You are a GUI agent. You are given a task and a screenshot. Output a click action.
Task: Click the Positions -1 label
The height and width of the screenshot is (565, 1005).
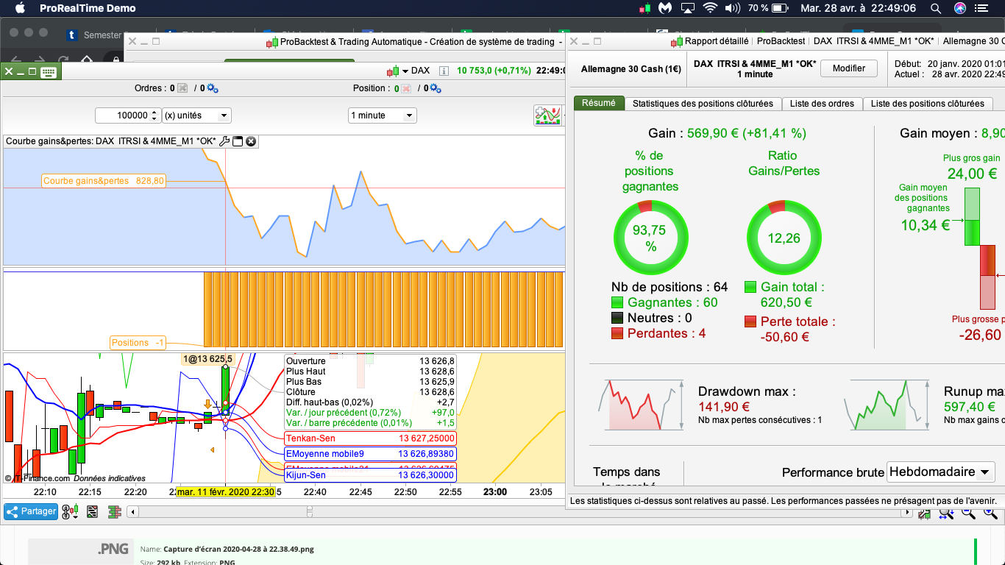[x=138, y=343]
